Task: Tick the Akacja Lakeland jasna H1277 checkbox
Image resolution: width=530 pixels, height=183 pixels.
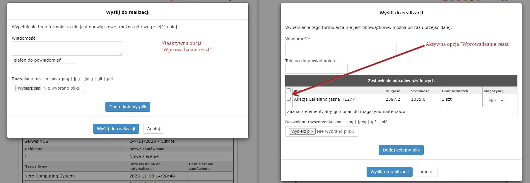Action: coord(289,99)
